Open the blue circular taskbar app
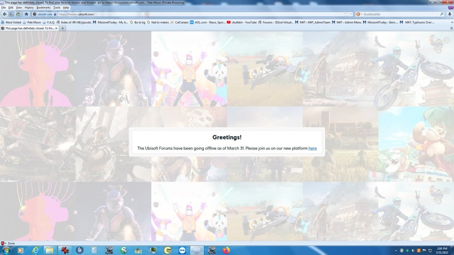Screen dimensions: 454x255 tap(79, 250)
